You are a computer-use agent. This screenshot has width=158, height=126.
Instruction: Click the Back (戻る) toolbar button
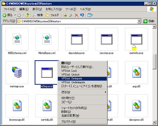coord(8,15)
